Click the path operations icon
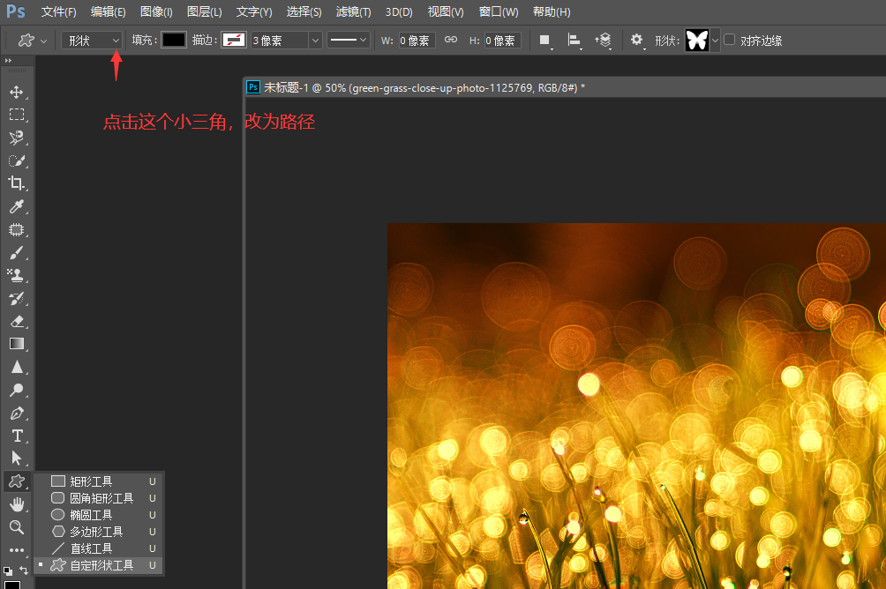Image resolution: width=886 pixels, height=589 pixels. [544, 41]
